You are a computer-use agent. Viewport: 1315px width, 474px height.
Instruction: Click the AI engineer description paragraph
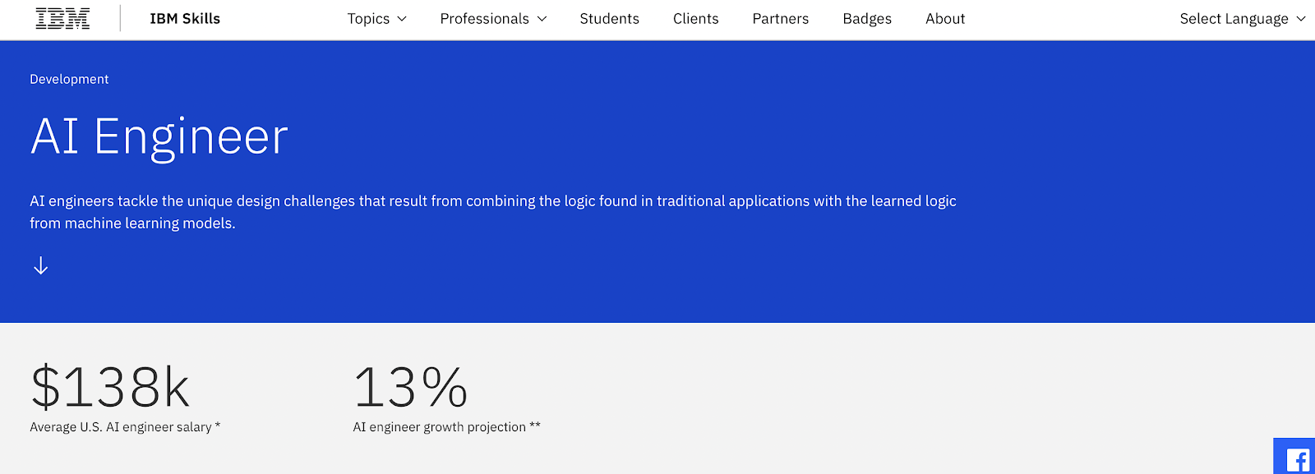[493, 212]
